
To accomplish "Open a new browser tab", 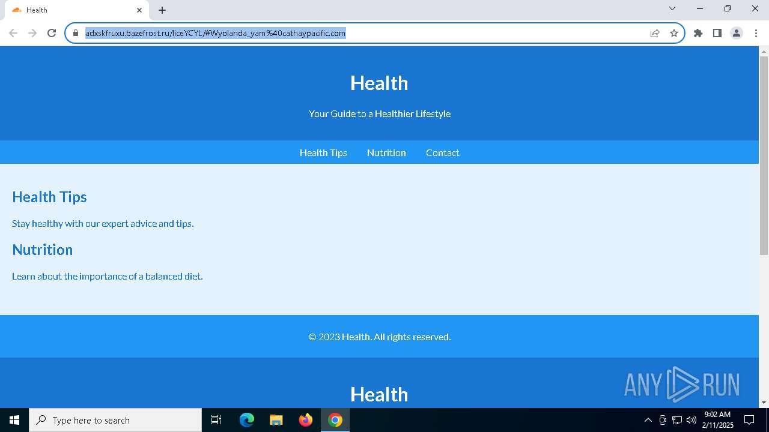I will point(162,10).
